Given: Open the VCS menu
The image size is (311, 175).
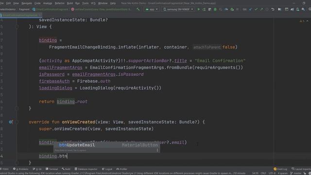Looking at the screenshot, I should (x=93, y=3).
